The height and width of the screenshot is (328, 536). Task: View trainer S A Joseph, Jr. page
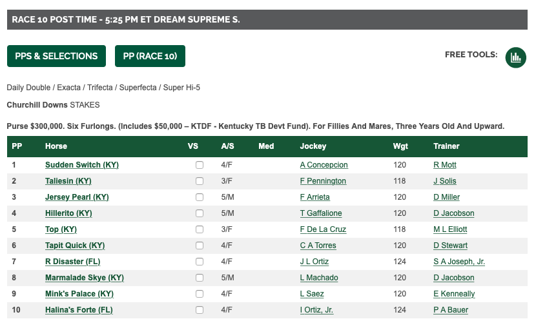tap(459, 262)
